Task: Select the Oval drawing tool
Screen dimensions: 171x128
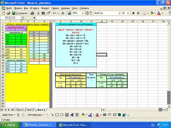Action: point(62,115)
